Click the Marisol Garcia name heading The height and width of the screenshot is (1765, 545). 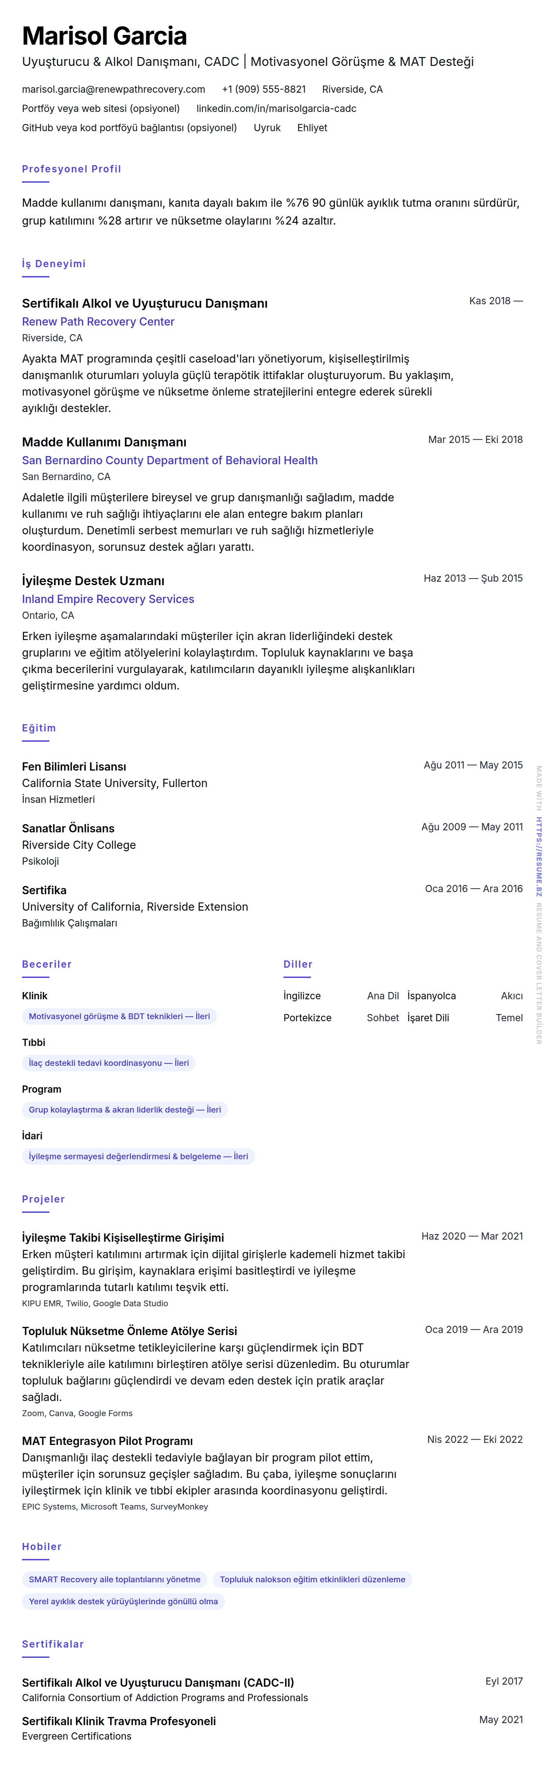(104, 36)
